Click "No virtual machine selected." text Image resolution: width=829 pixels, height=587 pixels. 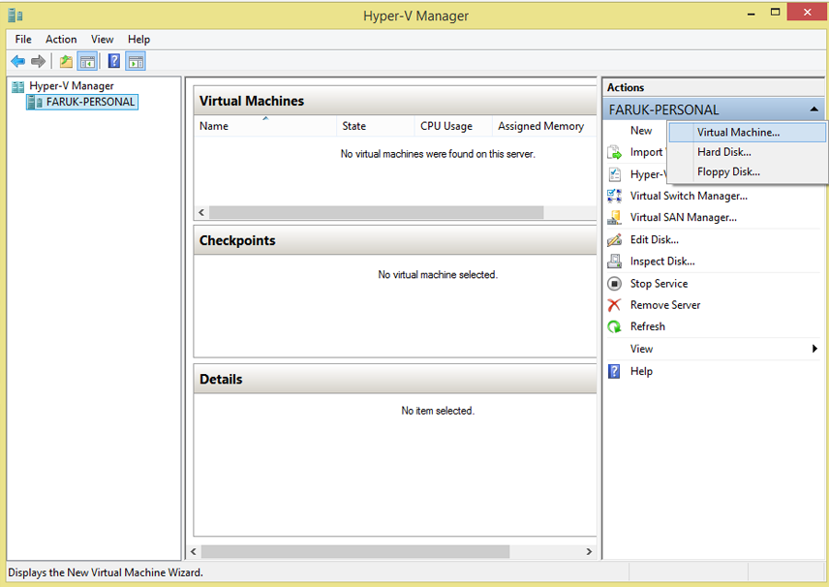(x=438, y=274)
